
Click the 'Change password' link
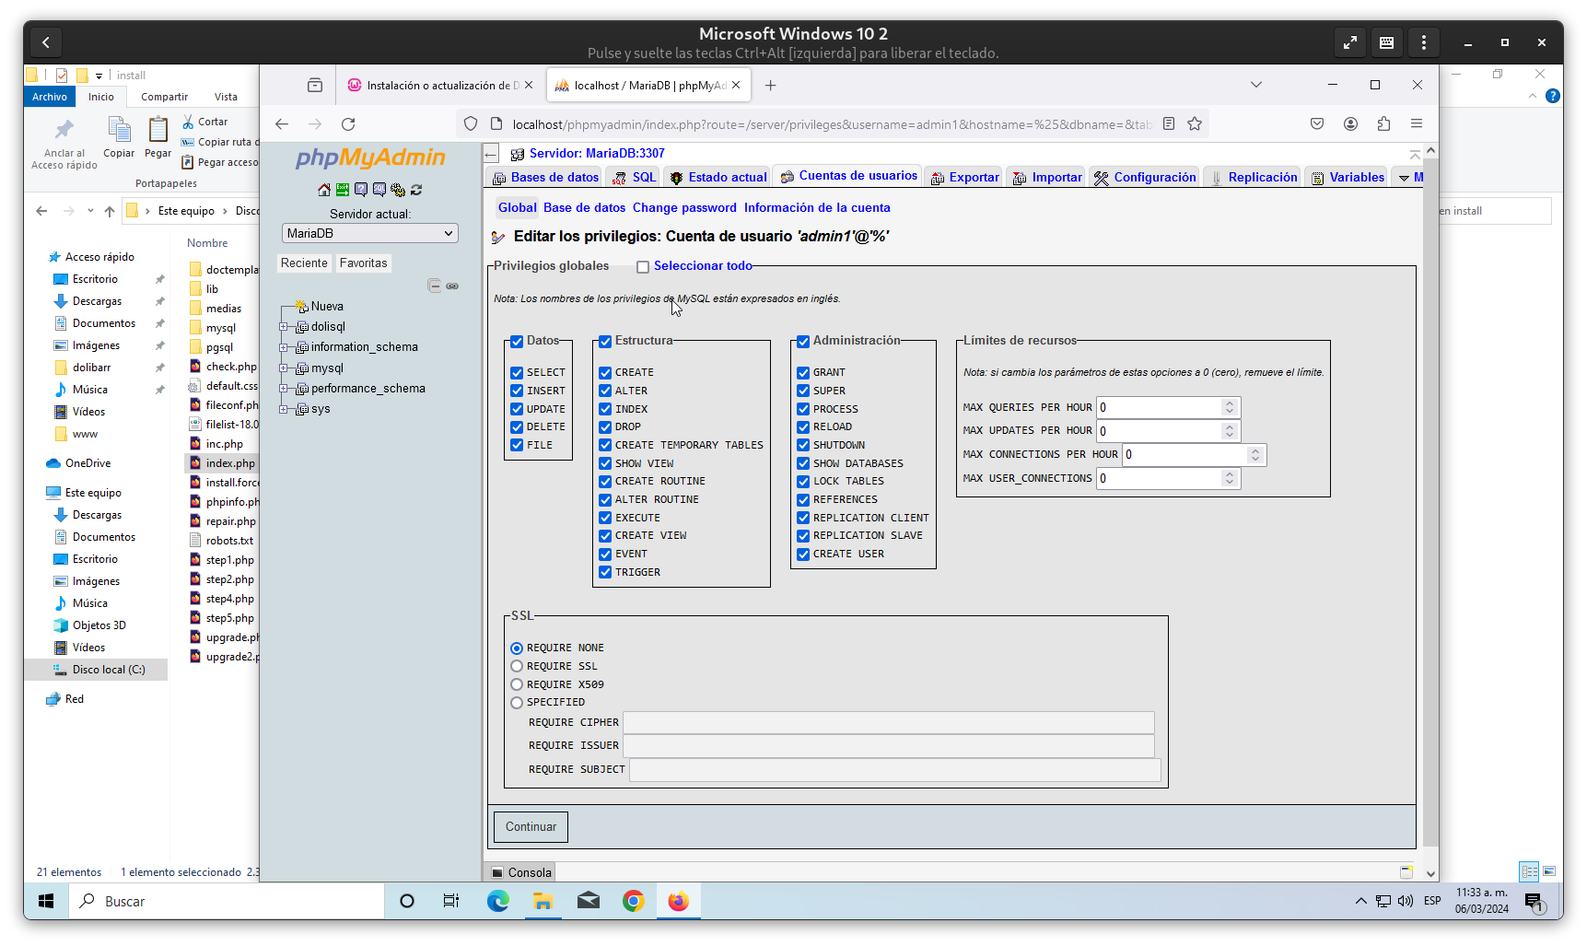[683, 207]
